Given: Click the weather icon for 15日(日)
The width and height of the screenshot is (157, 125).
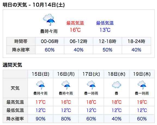Looking at the screenshot, I should tap(40, 85).
